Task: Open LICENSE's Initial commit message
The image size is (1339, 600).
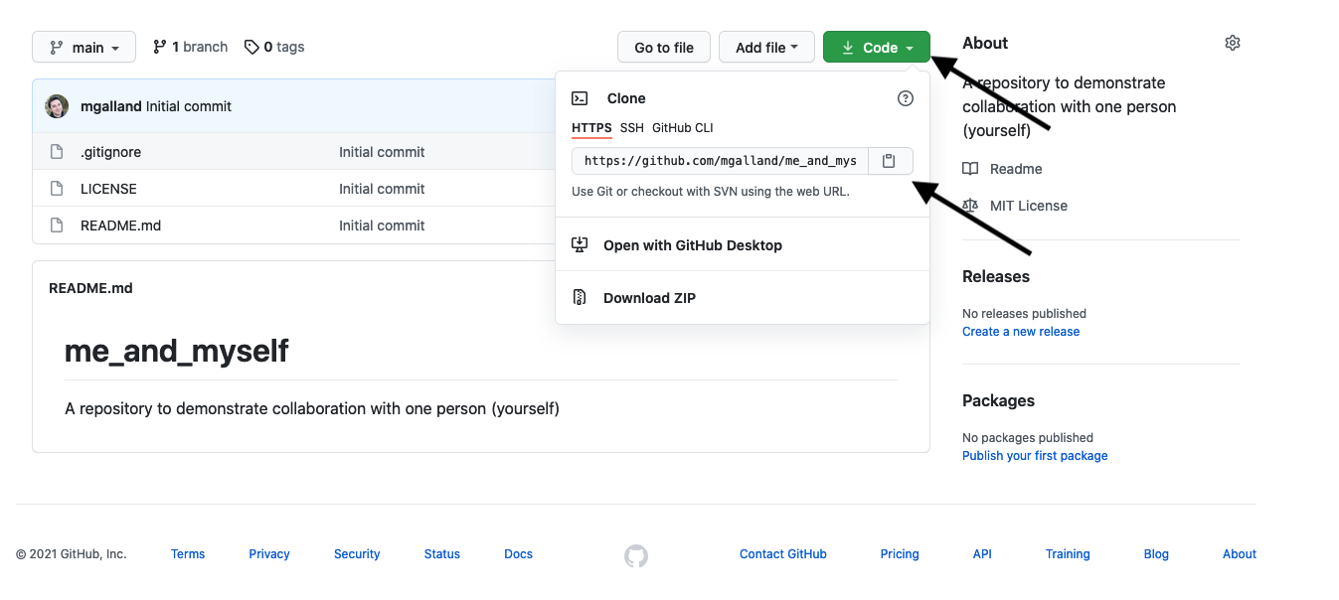Action: point(382,189)
